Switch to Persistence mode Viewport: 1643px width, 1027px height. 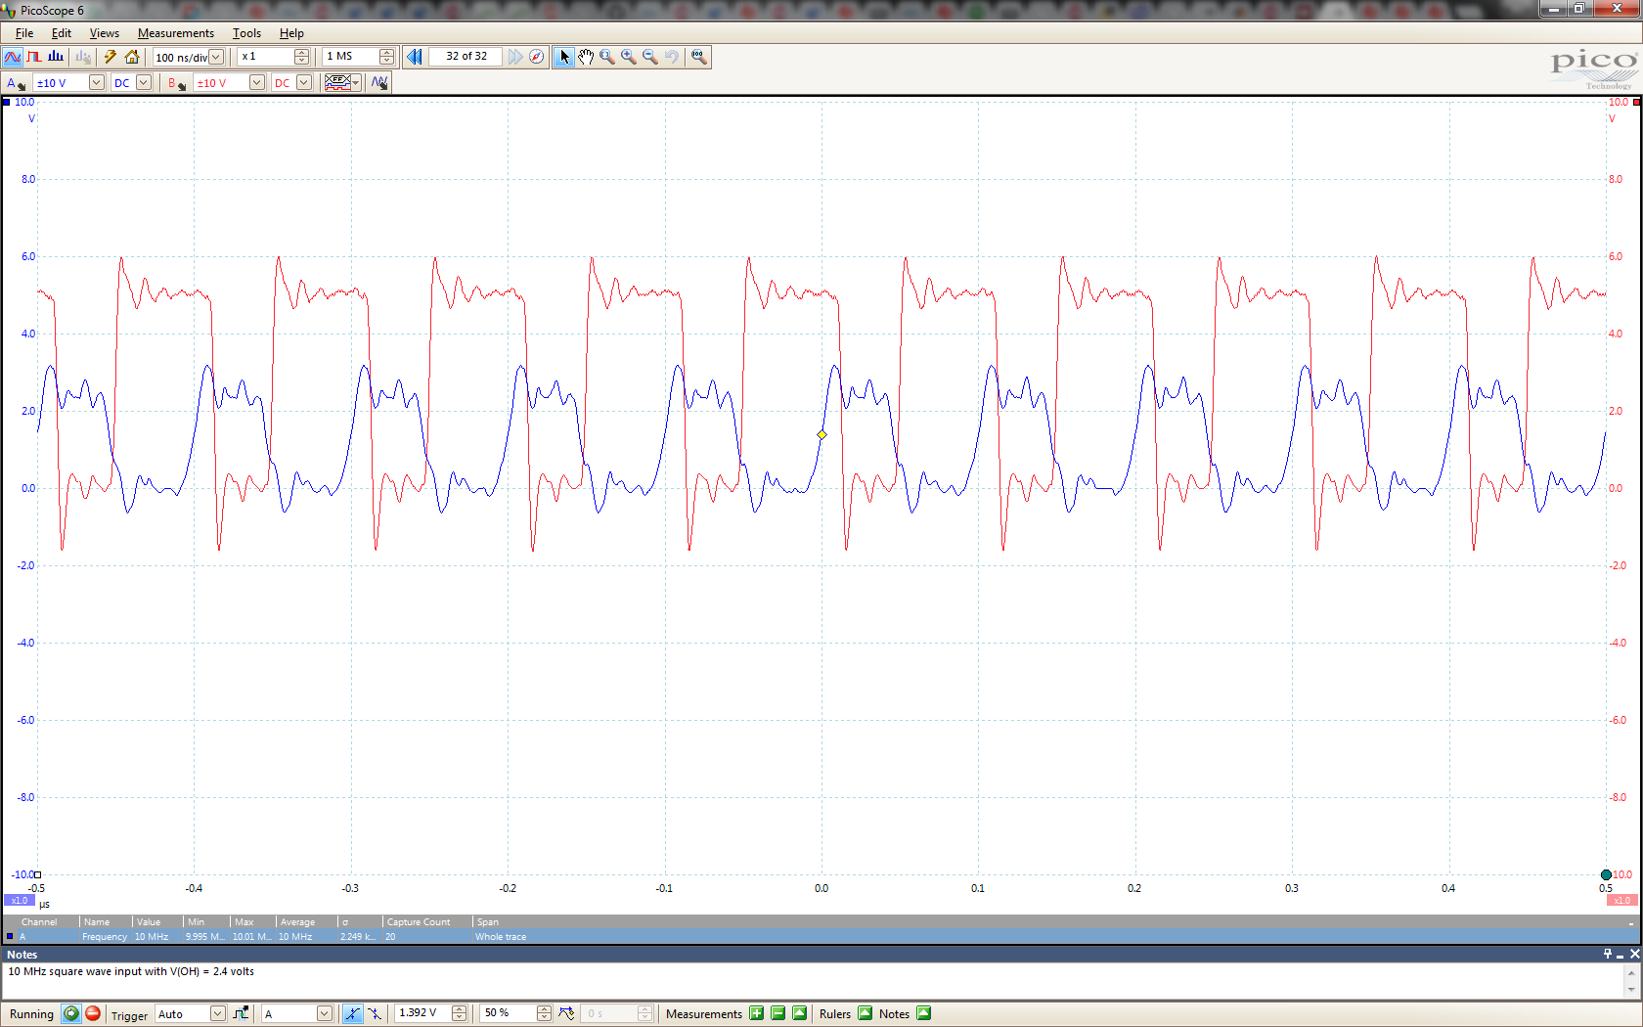34,57
